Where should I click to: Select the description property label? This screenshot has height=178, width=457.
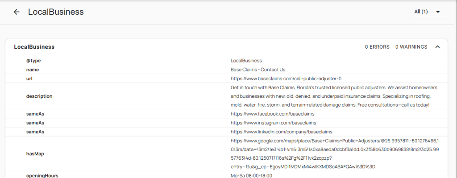[39, 96]
